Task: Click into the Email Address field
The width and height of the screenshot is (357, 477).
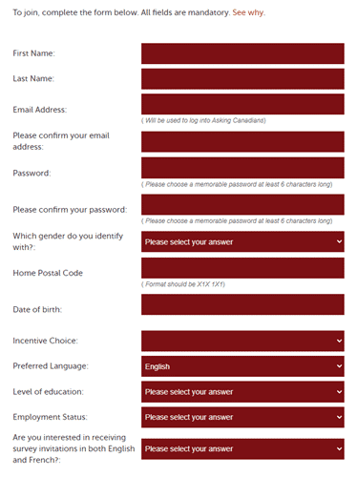Action: [x=242, y=104]
